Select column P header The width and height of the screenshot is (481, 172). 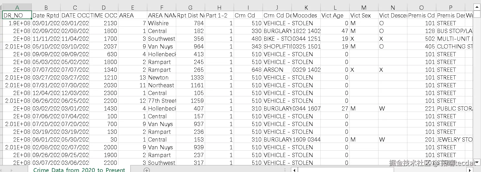450,7
